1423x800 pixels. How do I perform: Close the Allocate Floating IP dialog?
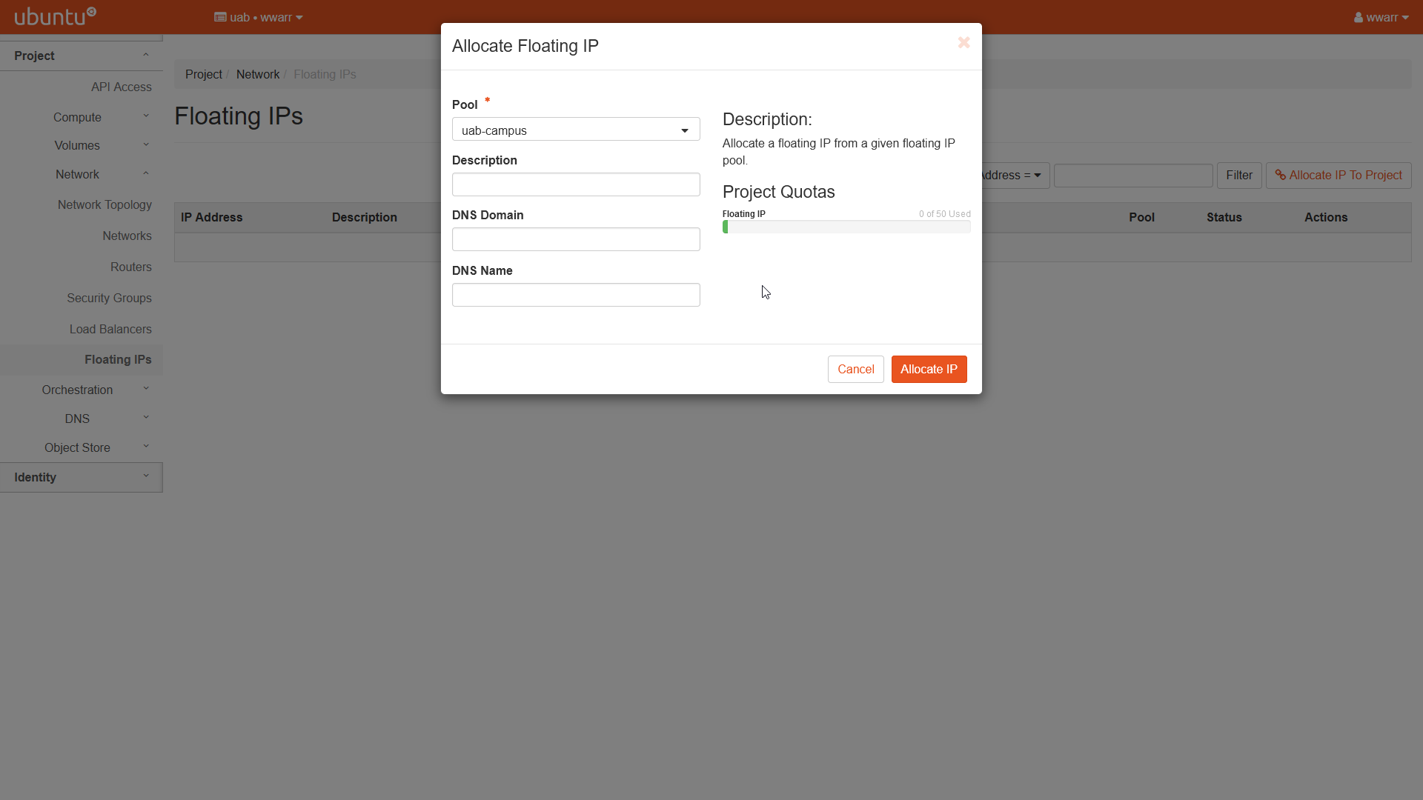coord(963,43)
